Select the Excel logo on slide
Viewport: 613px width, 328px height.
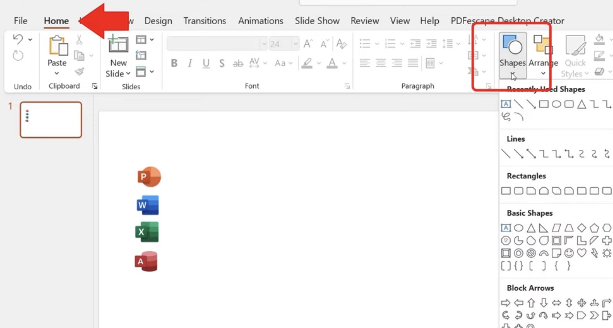tap(147, 232)
